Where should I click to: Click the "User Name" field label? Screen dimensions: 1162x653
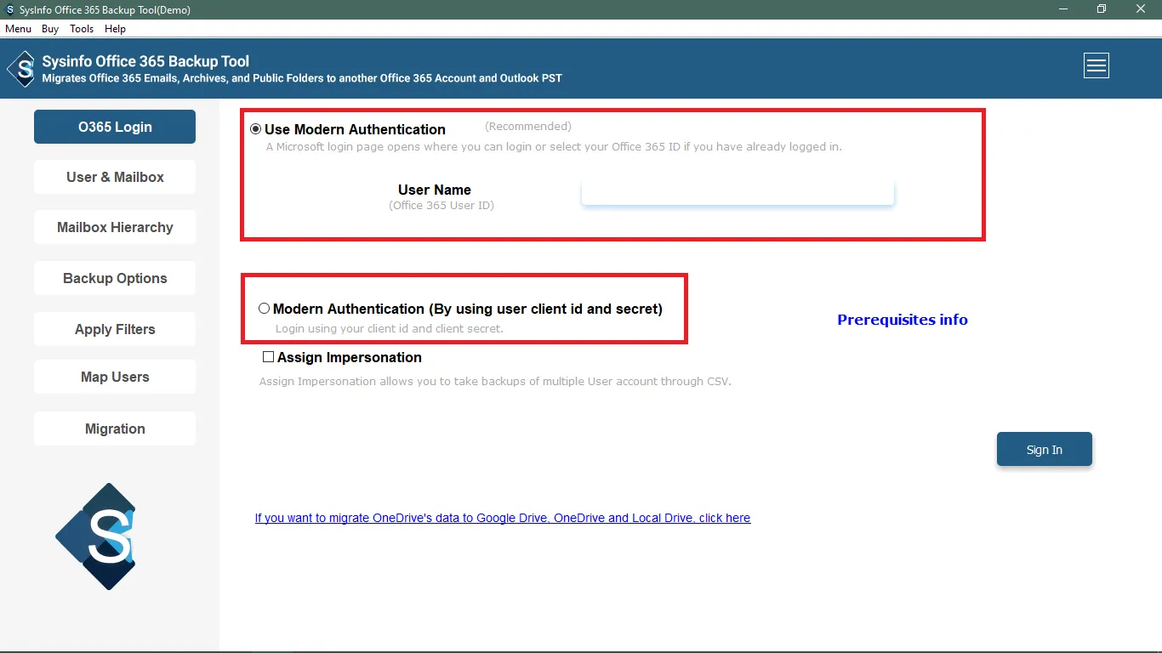click(x=435, y=190)
